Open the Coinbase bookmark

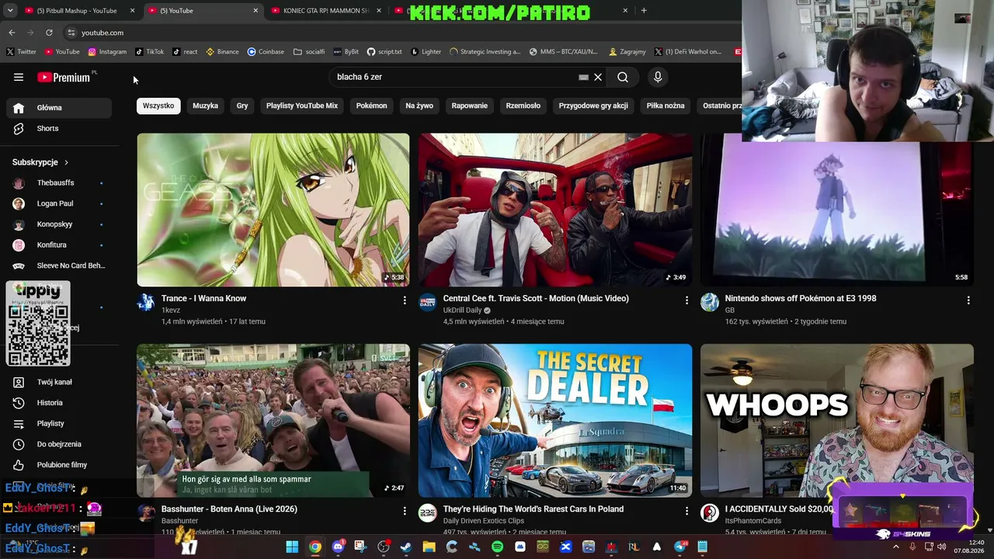tap(266, 52)
